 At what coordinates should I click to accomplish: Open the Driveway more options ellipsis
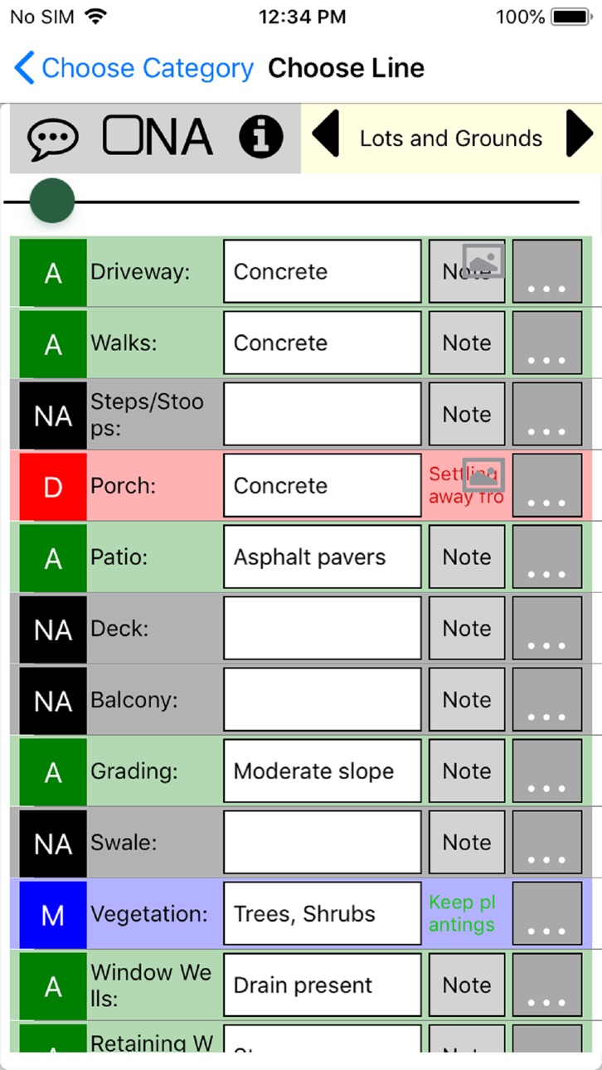click(x=547, y=272)
